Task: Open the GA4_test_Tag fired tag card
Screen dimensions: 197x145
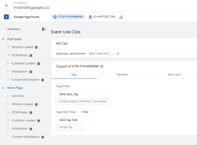Action: (82, 97)
